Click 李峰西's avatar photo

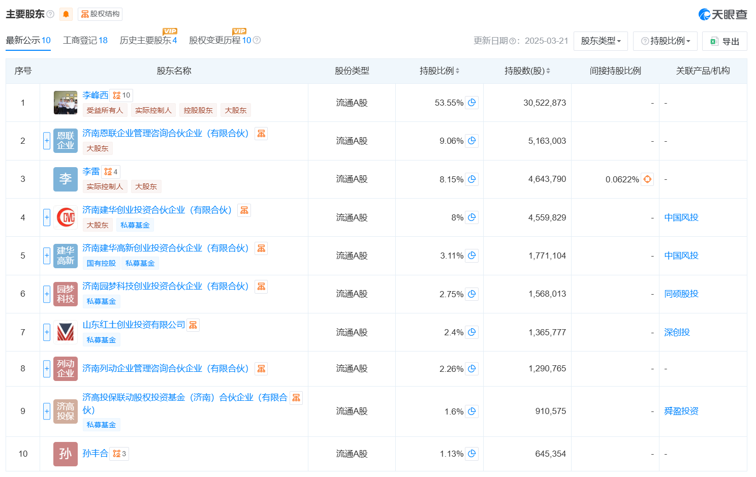[65, 102]
